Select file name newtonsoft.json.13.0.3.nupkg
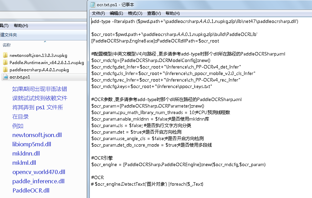The image size is (312, 198). 38,55
